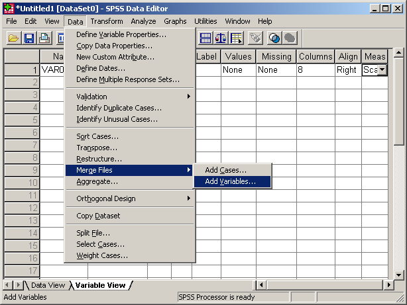This screenshot has width=407, height=305.
Task: Click the vertical scrollbar down arrow
Action: (398, 275)
